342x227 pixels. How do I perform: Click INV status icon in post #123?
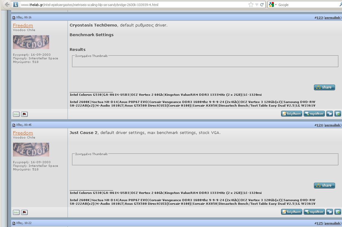pos(16,114)
